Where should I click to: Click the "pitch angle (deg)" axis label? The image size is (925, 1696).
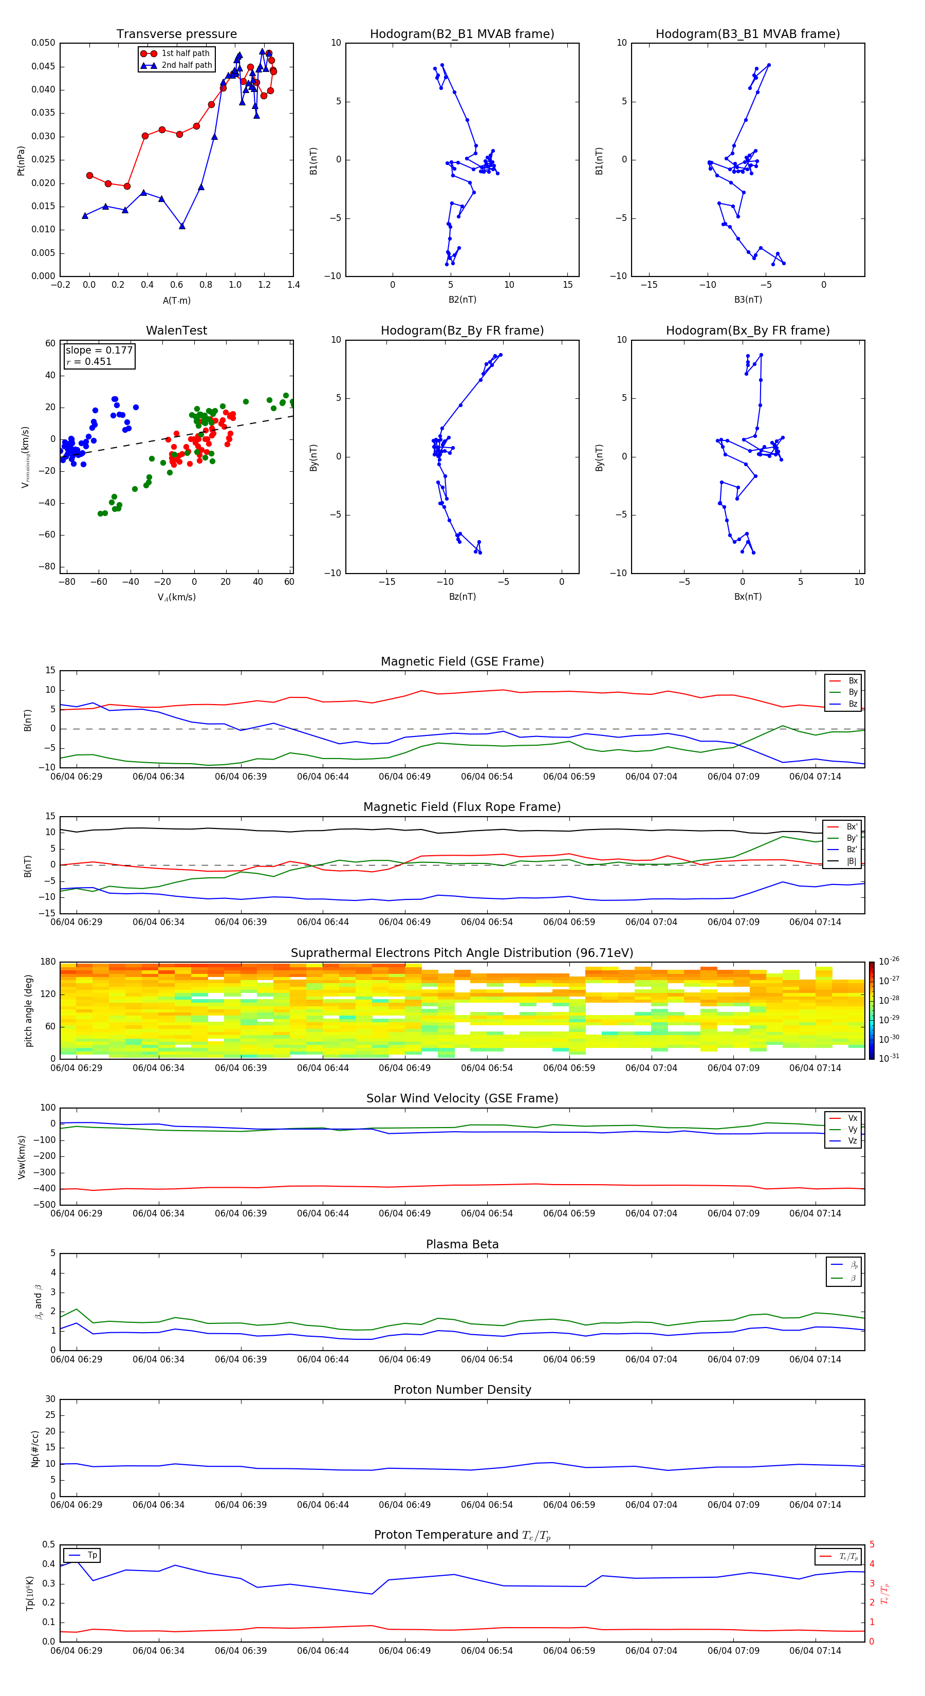coord(28,1010)
